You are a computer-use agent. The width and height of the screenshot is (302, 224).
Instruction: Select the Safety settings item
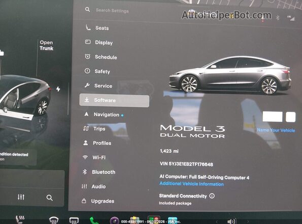tap(97, 71)
